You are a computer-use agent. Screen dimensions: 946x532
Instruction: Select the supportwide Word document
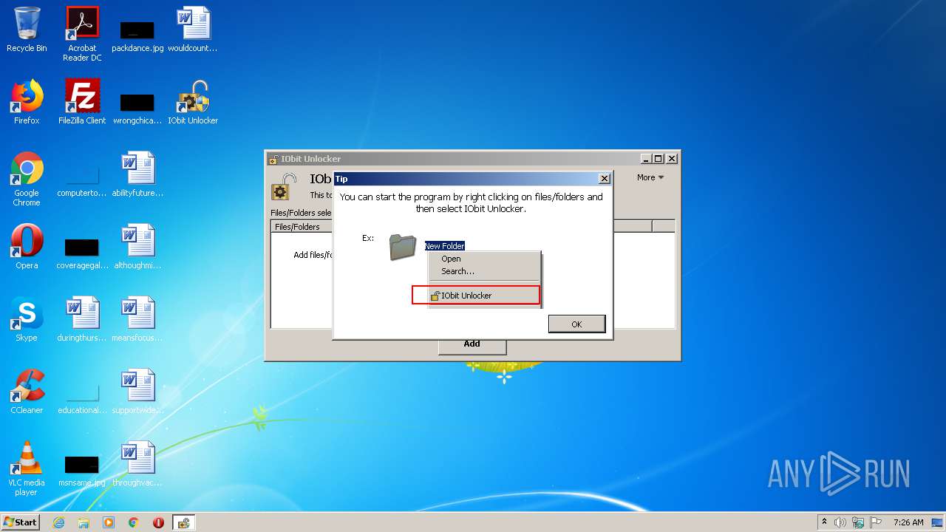pyautogui.click(x=137, y=392)
